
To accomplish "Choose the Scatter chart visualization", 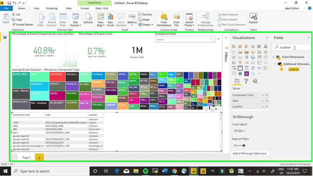I will point(240,57).
